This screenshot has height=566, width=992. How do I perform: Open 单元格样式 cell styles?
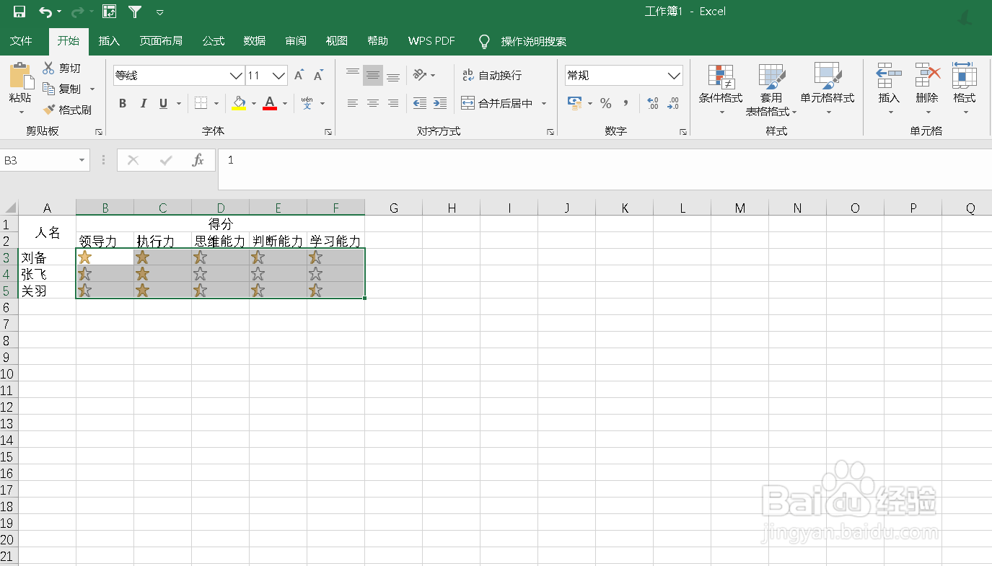(x=828, y=89)
